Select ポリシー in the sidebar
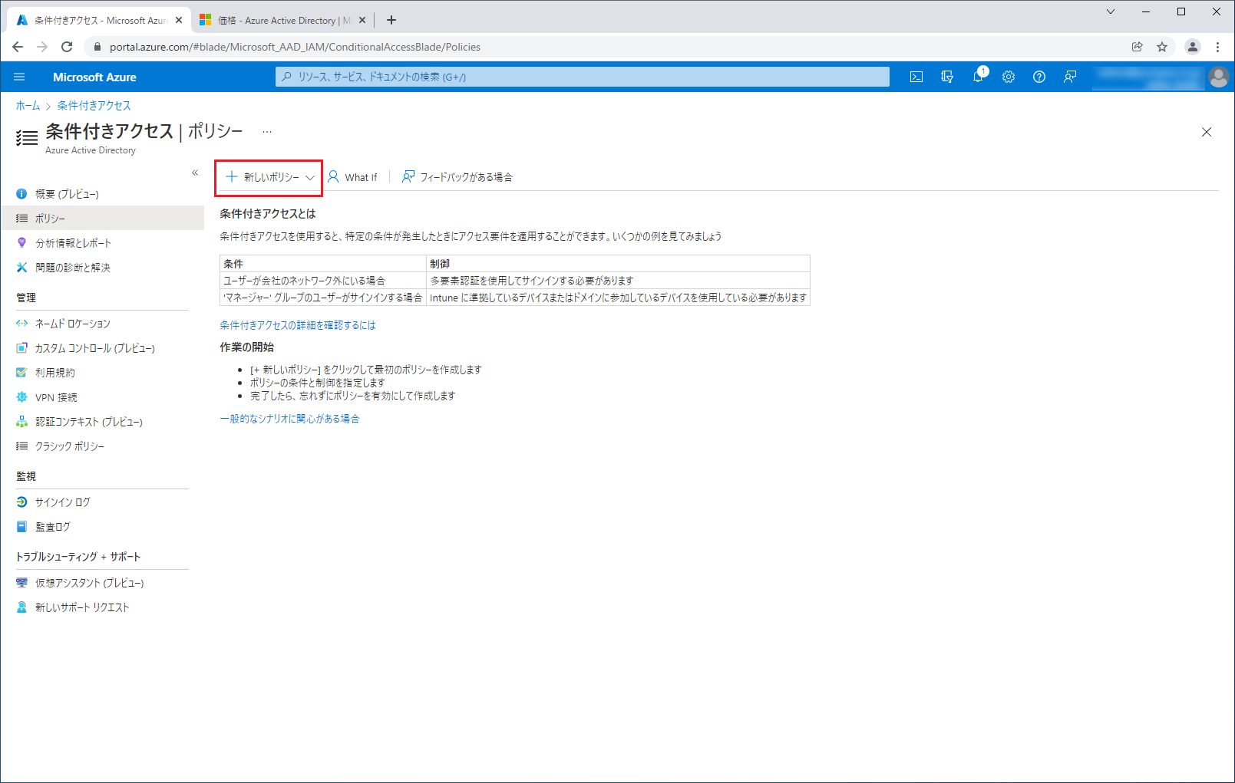This screenshot has width=1235, height=783. click(x=102, y=219)
